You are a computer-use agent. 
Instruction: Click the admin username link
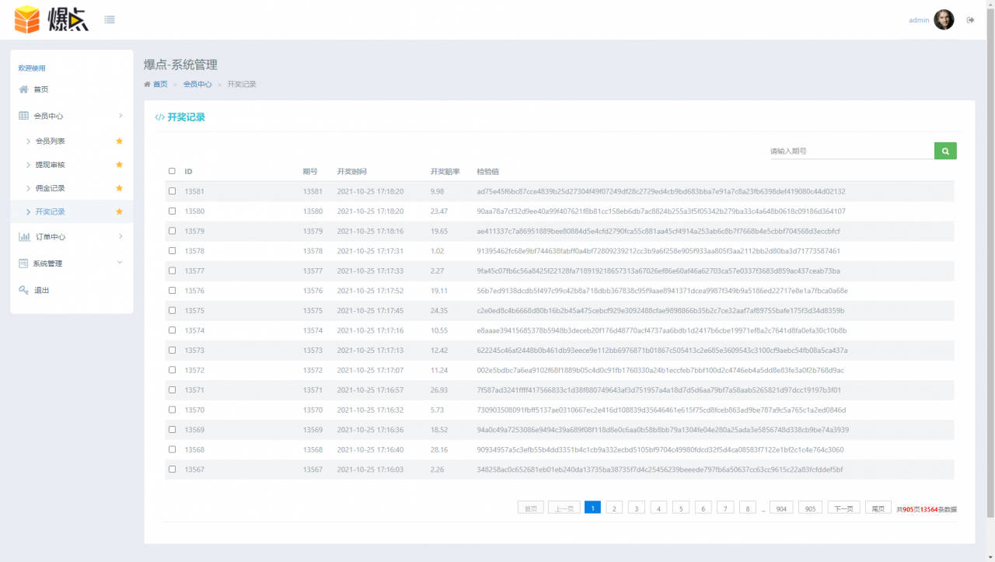(919, 20)
